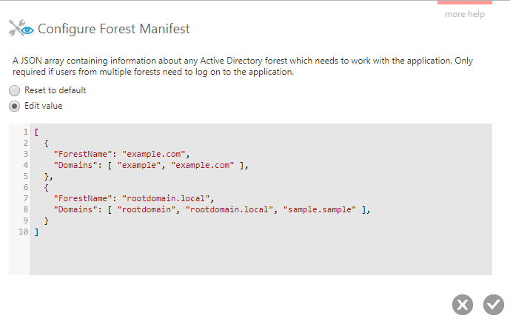The height and width of the screenshot is (324, 510).
Task: Open the more help link
Action: [464, 14]
